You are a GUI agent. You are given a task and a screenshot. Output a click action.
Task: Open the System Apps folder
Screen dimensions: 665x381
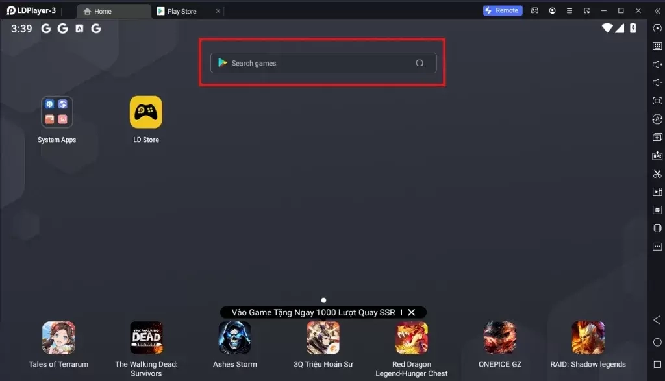57,112
